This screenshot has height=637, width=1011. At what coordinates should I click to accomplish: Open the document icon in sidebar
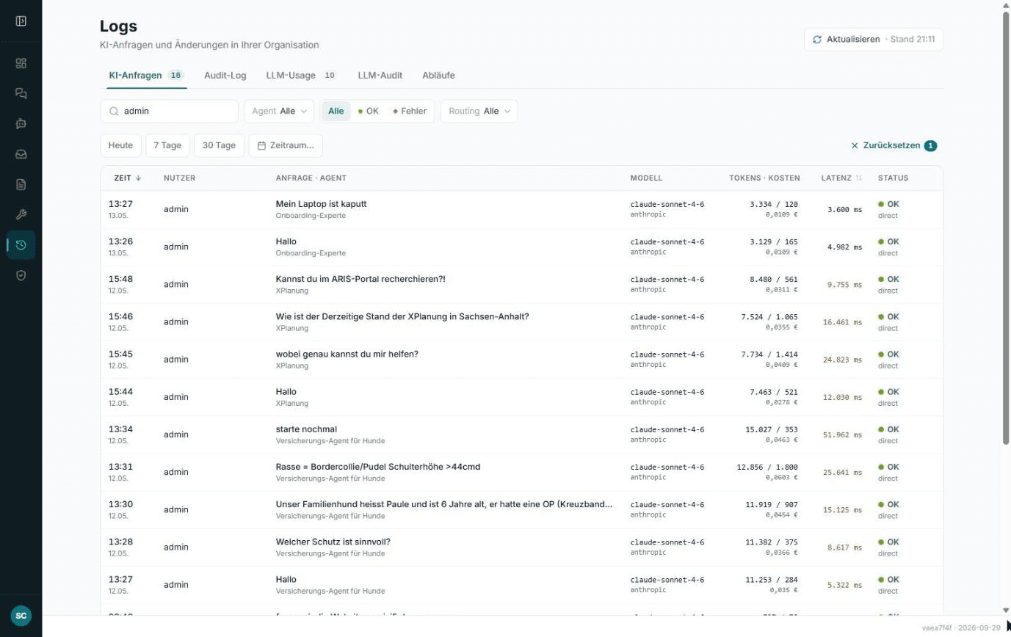(x=21, y=184)
